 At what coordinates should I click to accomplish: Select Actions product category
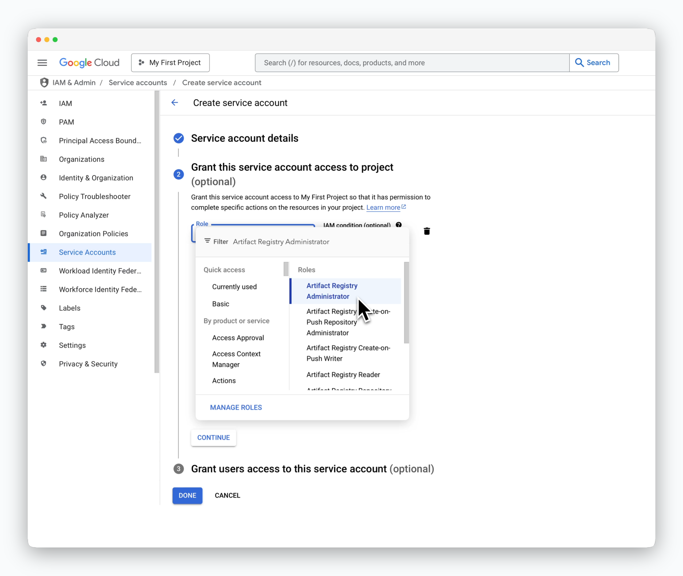(224, 381)
